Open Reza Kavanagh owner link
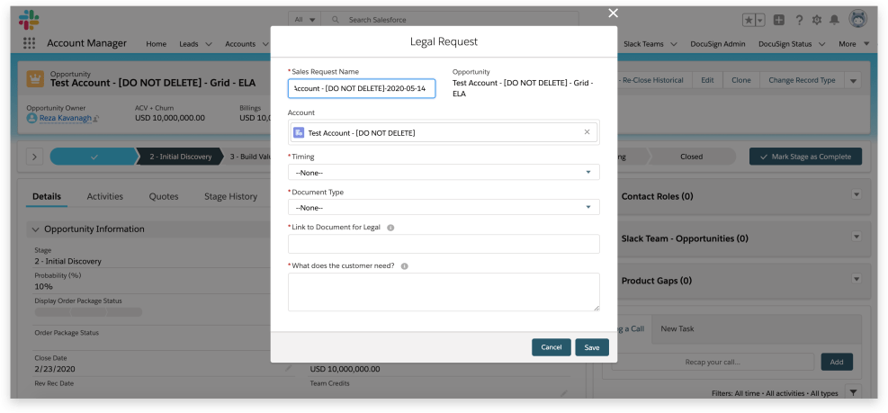Image resolution: width=888 pixels, height=413 pixels. click(65, 118)
